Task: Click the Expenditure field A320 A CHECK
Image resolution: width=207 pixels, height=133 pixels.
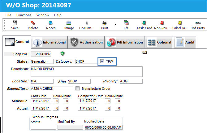Action: (52, 89)
